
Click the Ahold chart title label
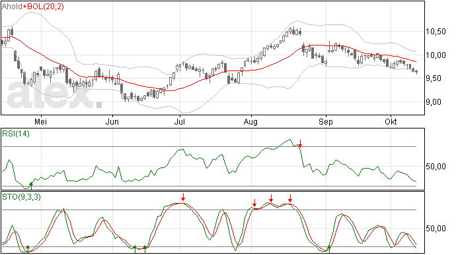pos(12,7)
